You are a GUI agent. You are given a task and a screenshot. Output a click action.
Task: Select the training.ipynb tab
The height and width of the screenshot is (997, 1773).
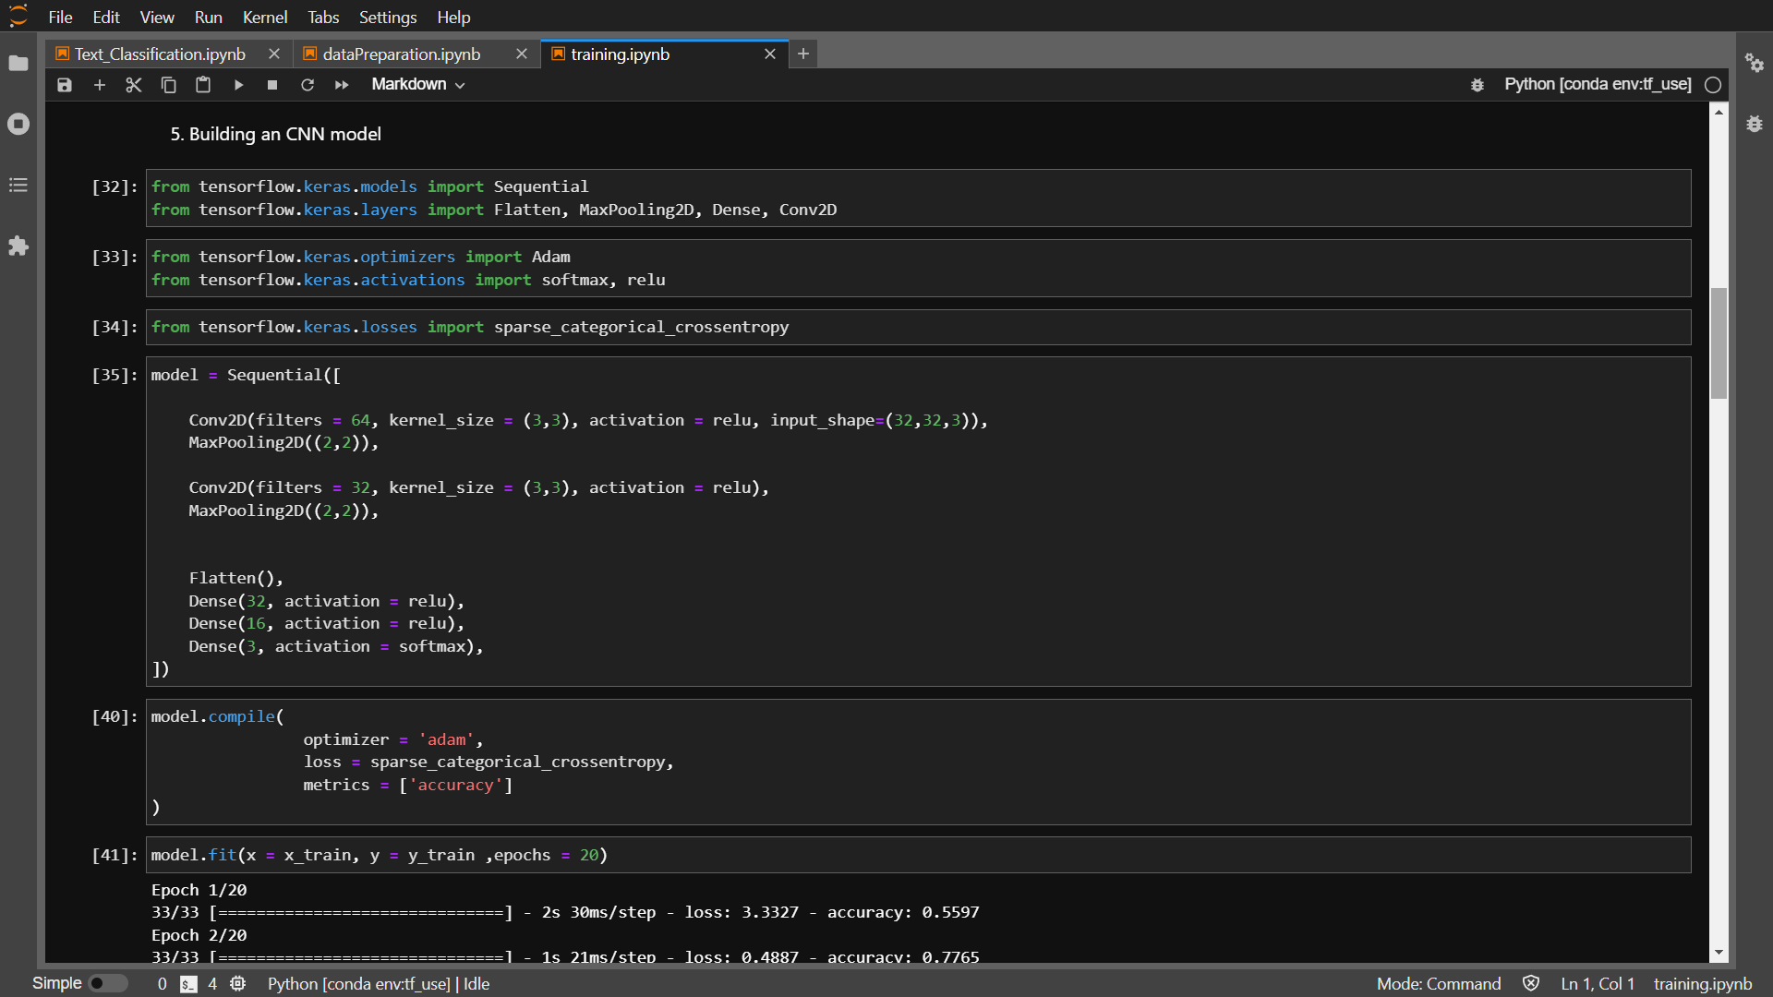tap(621, 54)
